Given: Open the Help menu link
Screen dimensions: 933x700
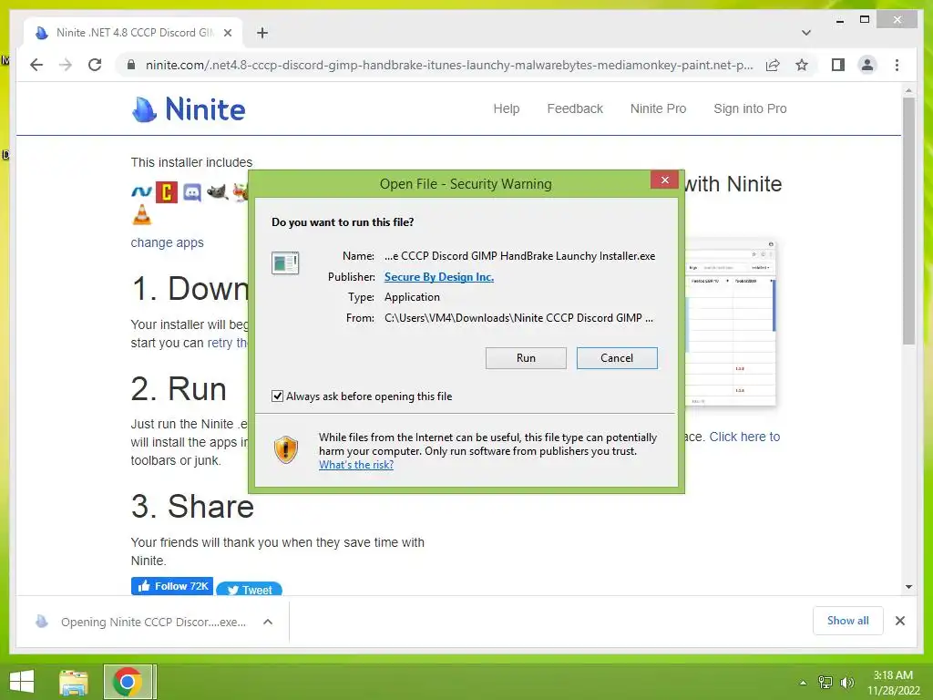Looking at the screenshot, I should pyautogui.click(x=507, y=109).
